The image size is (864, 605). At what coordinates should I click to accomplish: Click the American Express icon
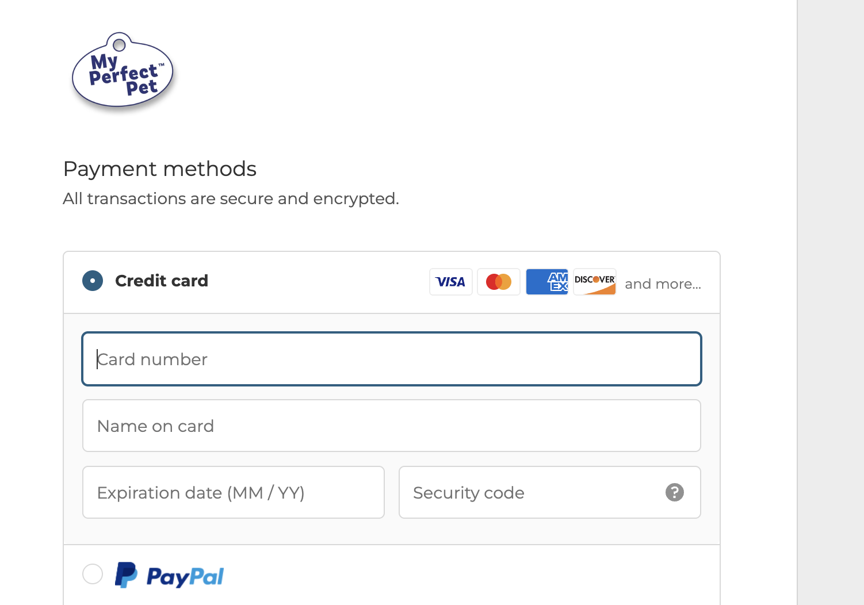pyautogui.click(x=547, y=282)
